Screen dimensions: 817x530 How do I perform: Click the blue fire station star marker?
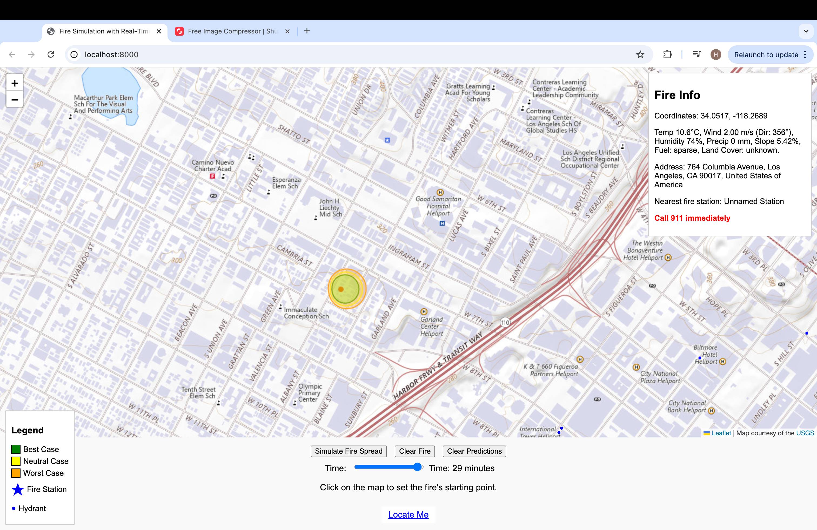(387, 140)
